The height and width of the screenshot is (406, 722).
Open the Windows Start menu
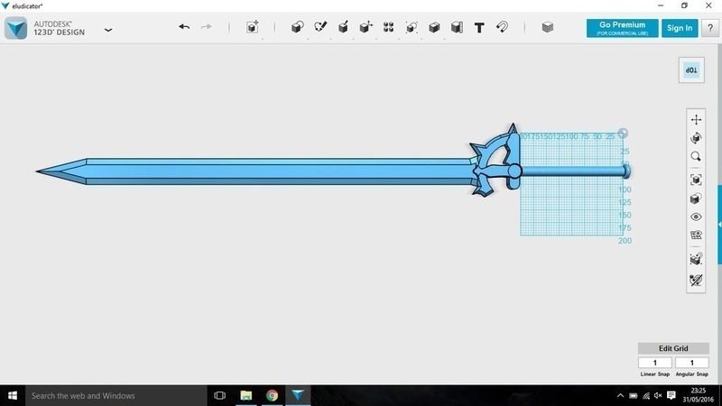point(13,395)
